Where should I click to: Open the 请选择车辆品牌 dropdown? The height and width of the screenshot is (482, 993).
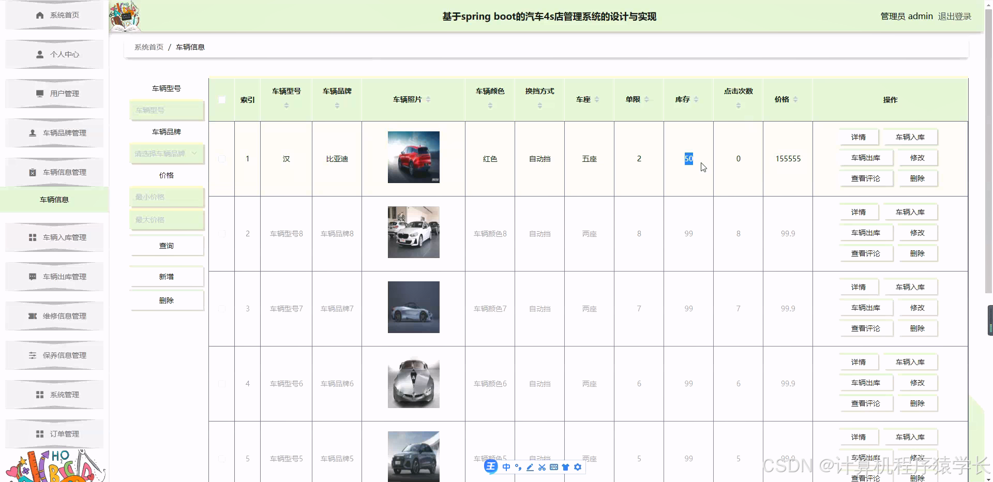pos(167,154)
